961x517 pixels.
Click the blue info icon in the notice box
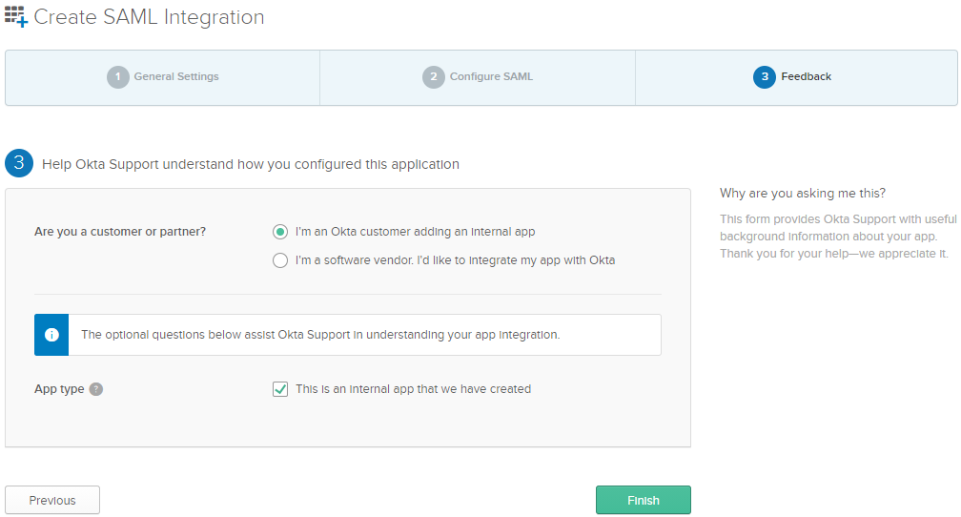tap(51, 335)
